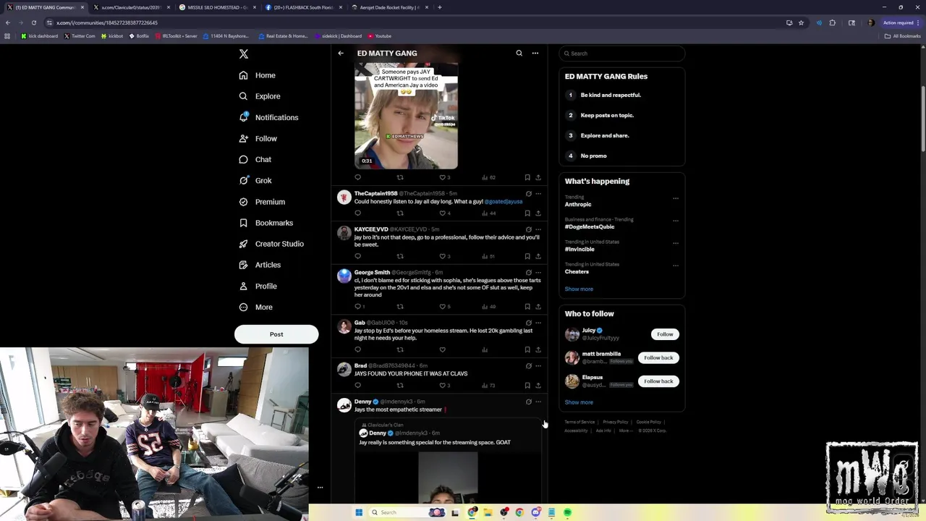Expand the More menu in sidebar

click(x=255, y=307)
